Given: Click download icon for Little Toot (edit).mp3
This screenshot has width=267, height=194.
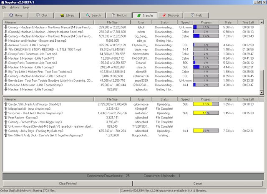Looking at the screenshot, I should click(x=6, y=85).
